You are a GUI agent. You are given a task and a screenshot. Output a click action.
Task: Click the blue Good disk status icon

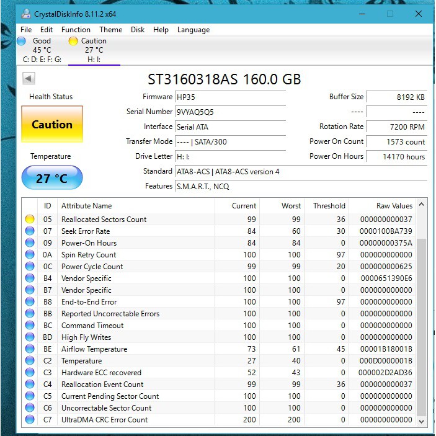click(x=22, y=41)
